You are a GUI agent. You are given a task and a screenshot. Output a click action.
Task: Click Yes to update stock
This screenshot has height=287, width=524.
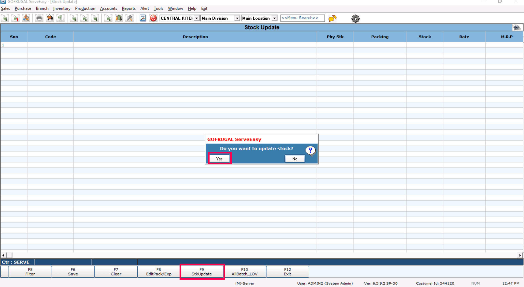click(x=219, y=159)
